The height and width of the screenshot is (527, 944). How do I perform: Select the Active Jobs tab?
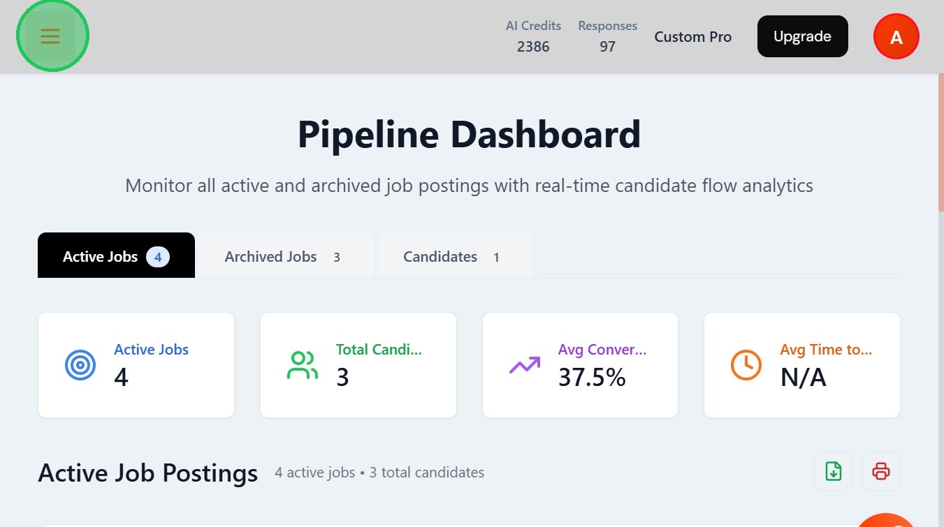point(116,257)
